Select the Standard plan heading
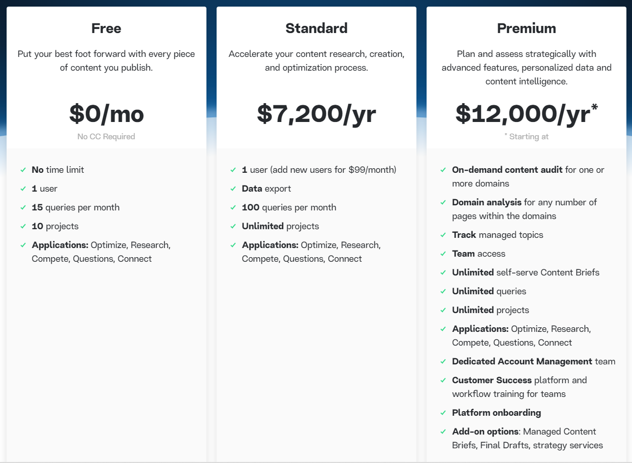This screenshot has height=463, width=632. pos(316,28)
